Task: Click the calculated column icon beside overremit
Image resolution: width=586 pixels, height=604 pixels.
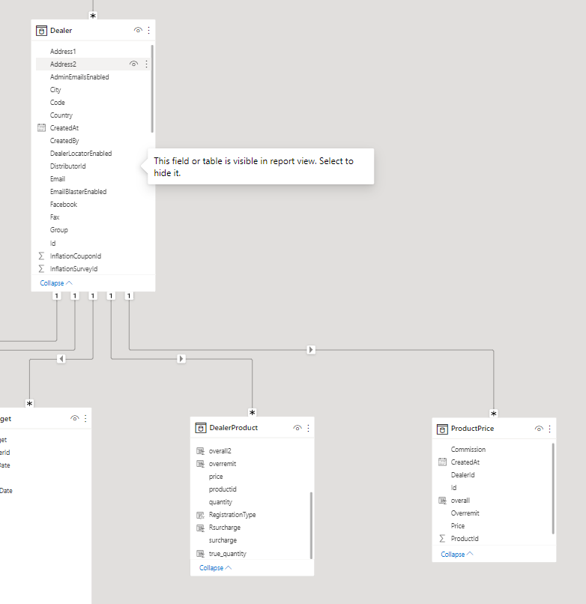Action: click(201, 464)
